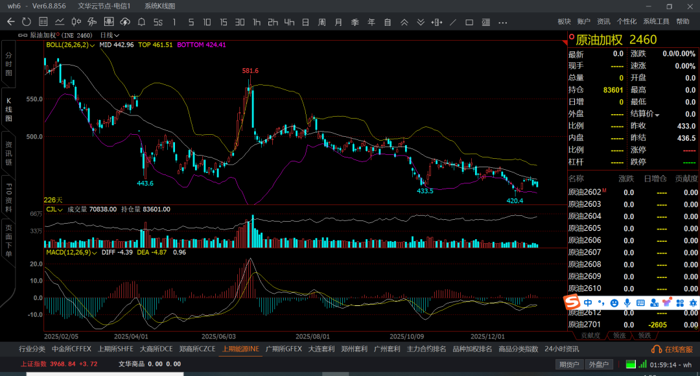This screenshot has width=700, height=376.
Task: Open the quote list table icon
Action: tap(43, 22)
